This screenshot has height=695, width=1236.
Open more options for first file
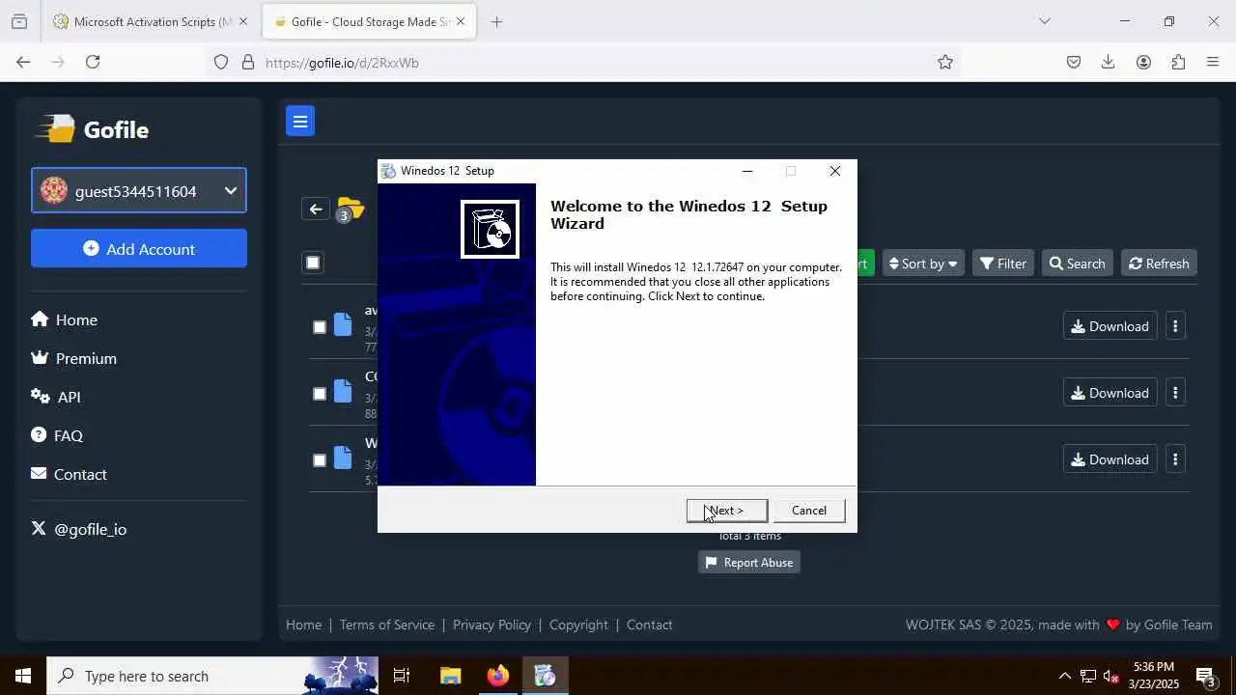tap(1175, 326)
